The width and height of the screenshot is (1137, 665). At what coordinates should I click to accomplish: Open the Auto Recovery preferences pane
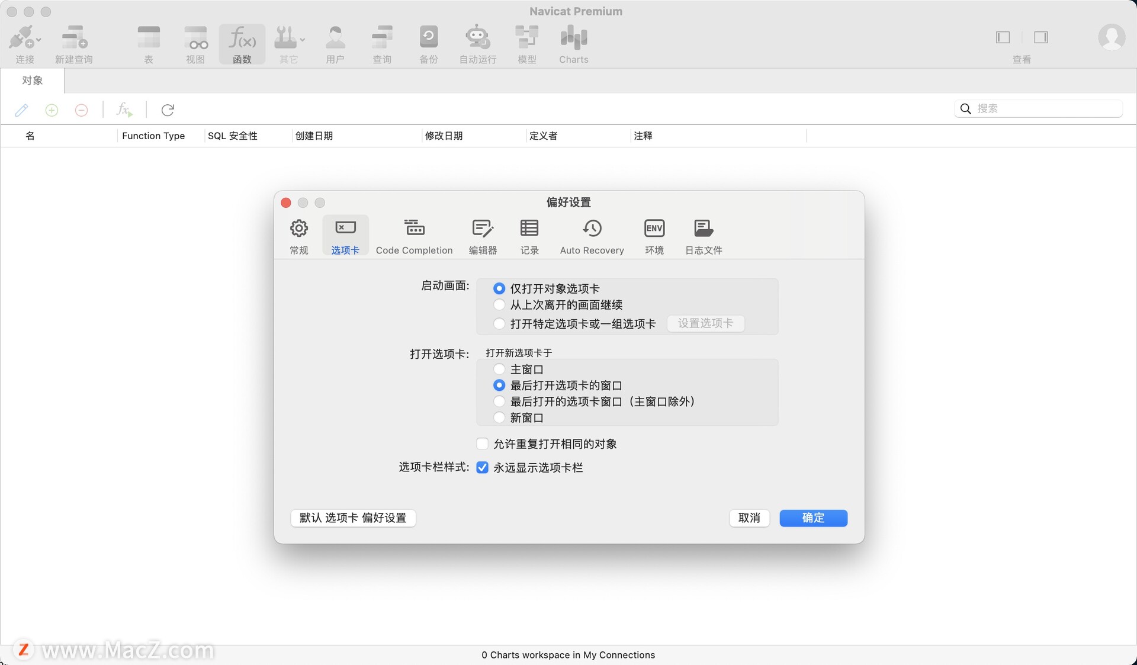[592, 236]
